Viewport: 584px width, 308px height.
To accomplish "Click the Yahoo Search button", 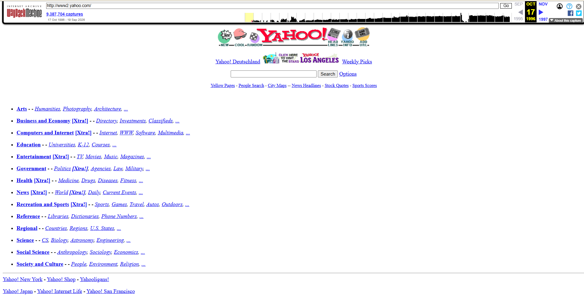I will pyautogui.click(x=328, y=74).
